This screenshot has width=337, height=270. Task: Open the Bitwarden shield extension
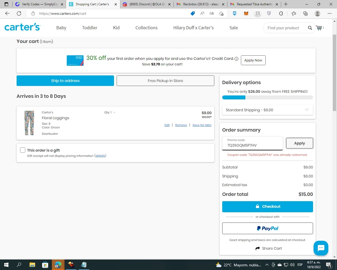click(235, 13)
